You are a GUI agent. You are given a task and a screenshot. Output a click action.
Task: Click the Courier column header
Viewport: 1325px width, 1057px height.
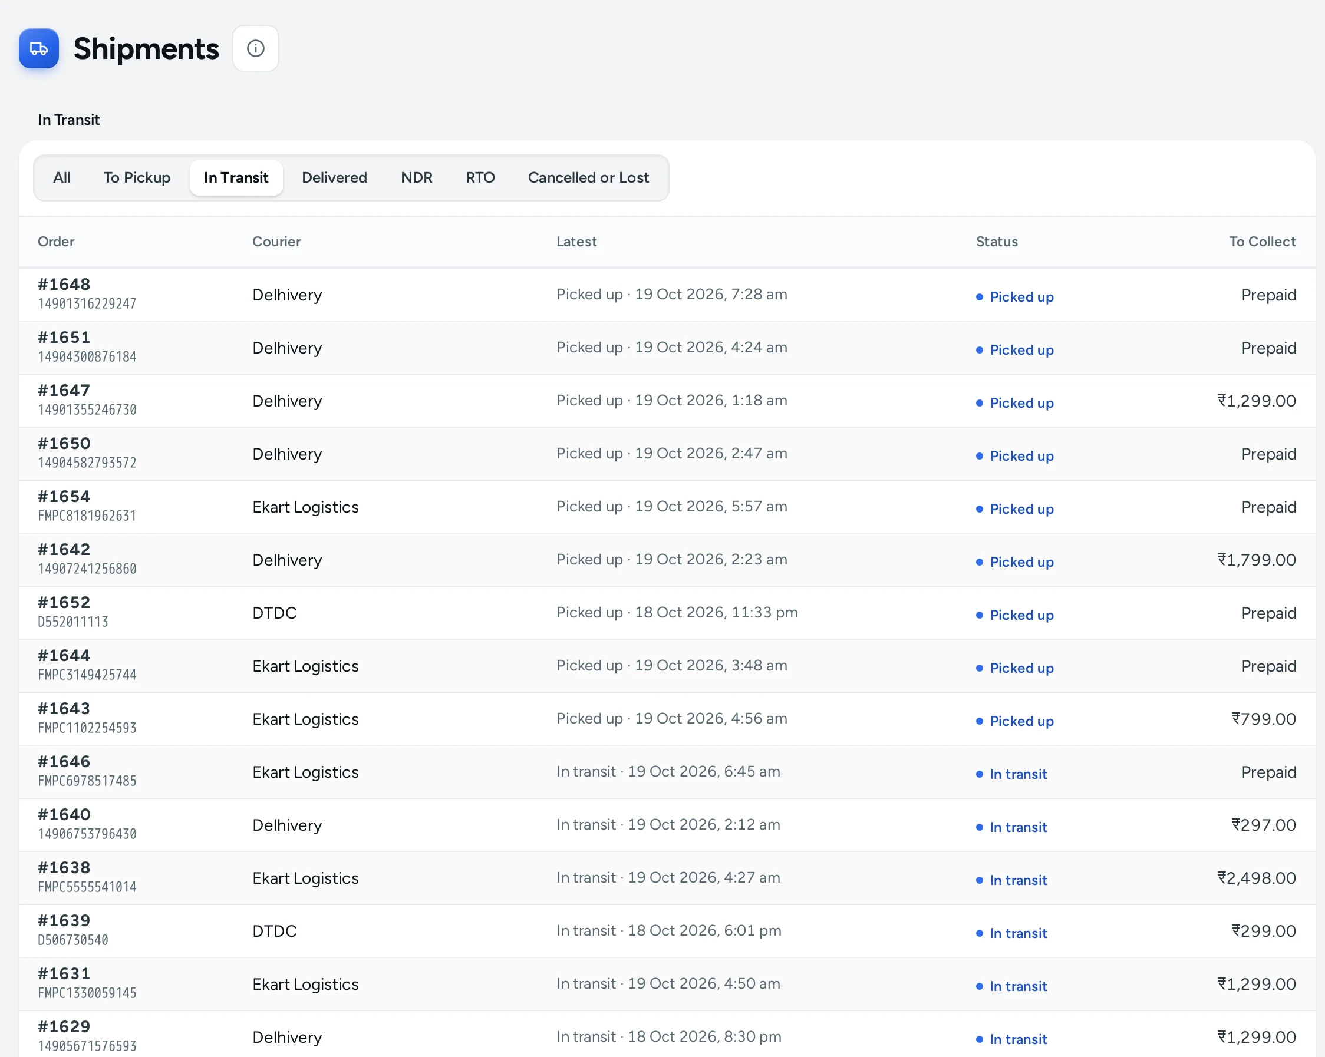tap(276, 242)
